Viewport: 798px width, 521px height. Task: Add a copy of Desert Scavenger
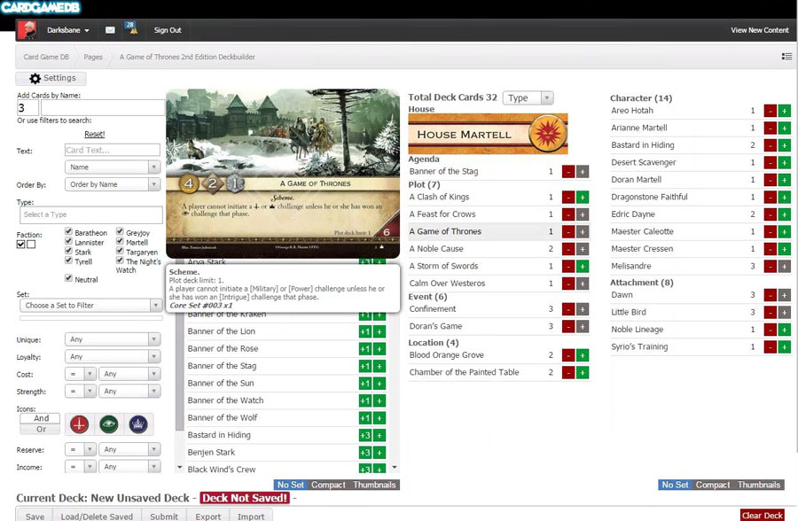785,163
